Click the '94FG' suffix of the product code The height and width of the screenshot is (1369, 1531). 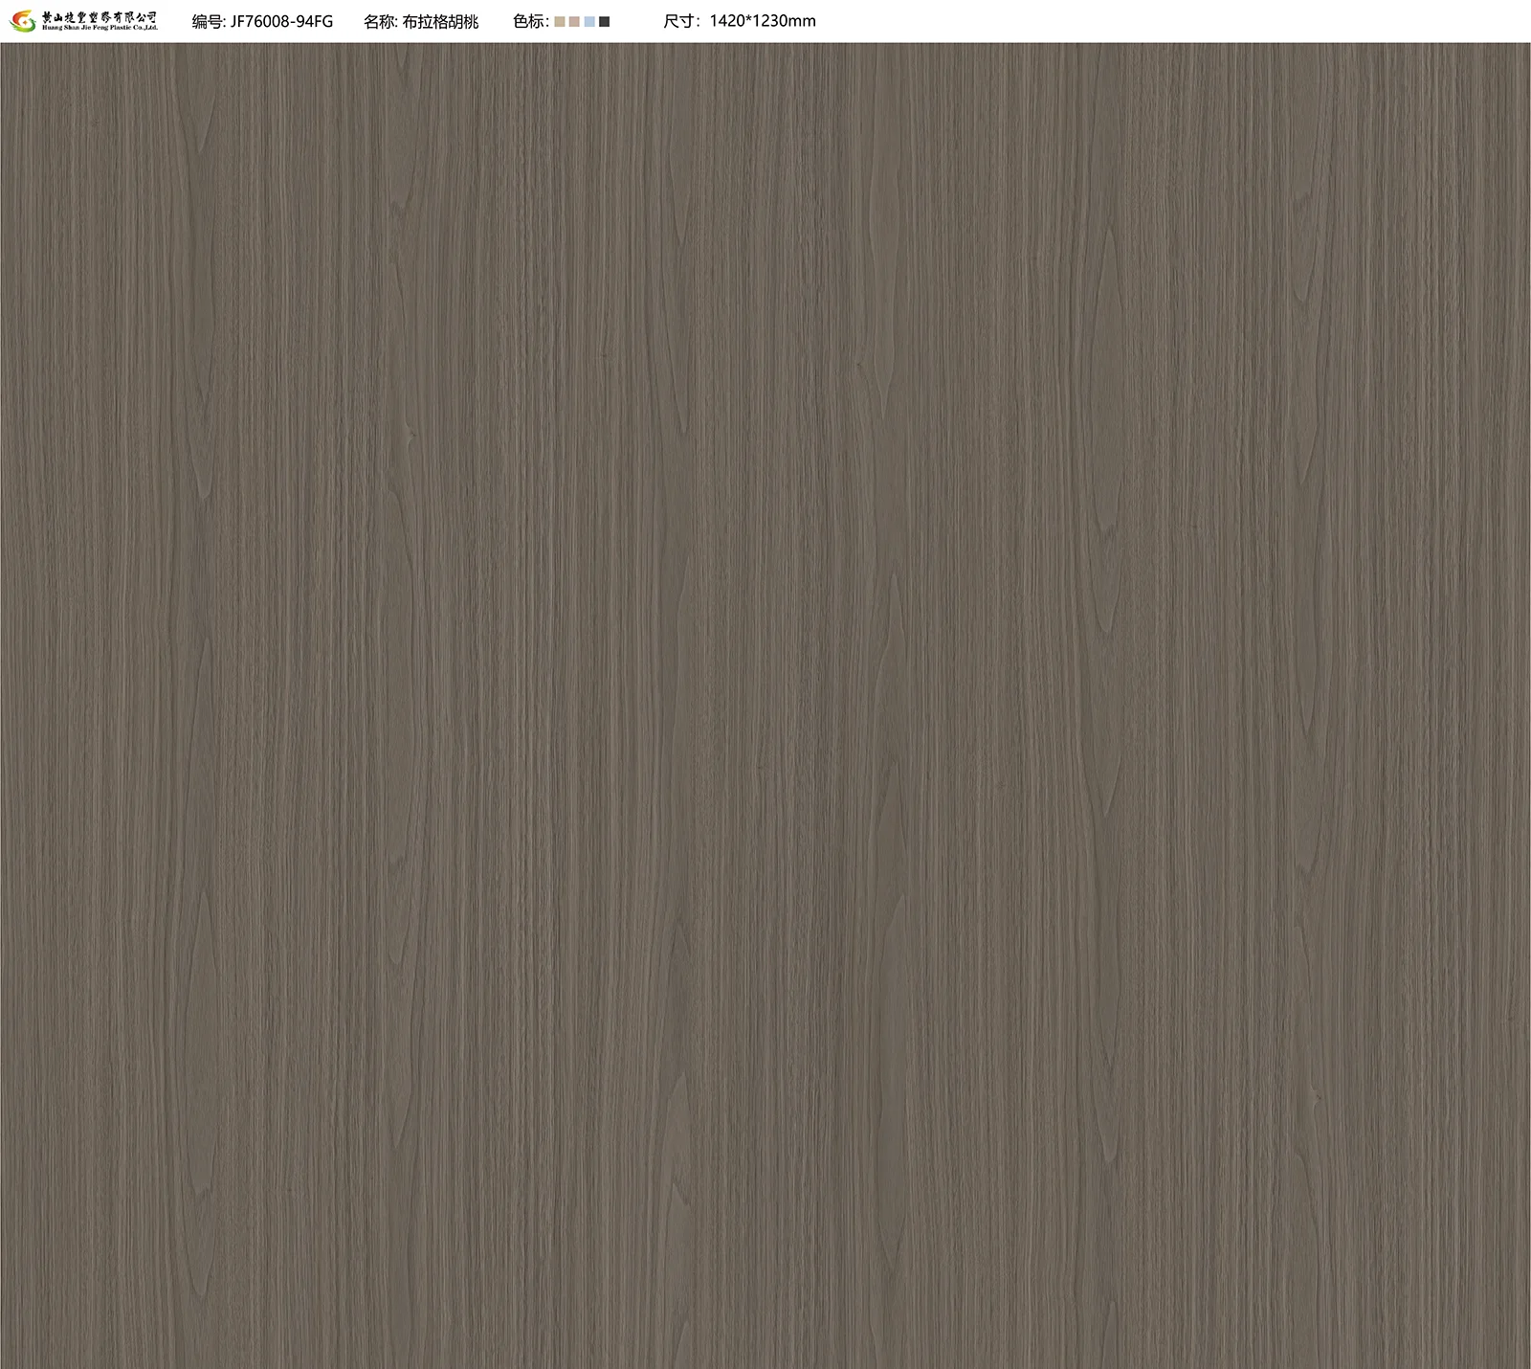click(x=317, y=21)
